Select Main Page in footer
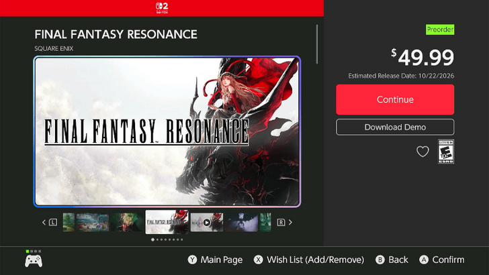The image size is (489, 275). (222, 260)
